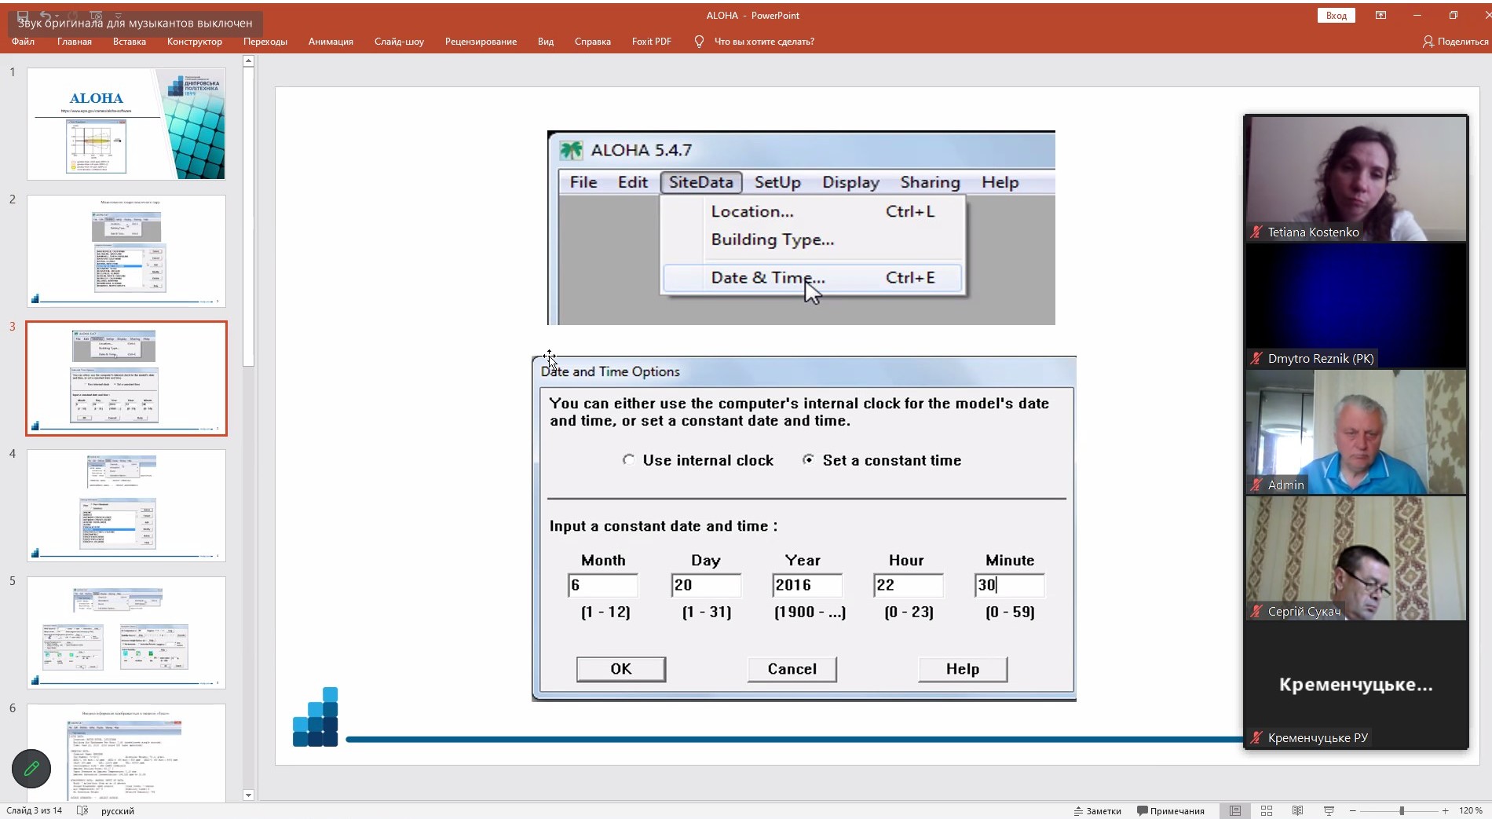Select slide 6 thumbnail
Image resolution: width=1492 pixels, height=819 pixels.
[126, 753]
